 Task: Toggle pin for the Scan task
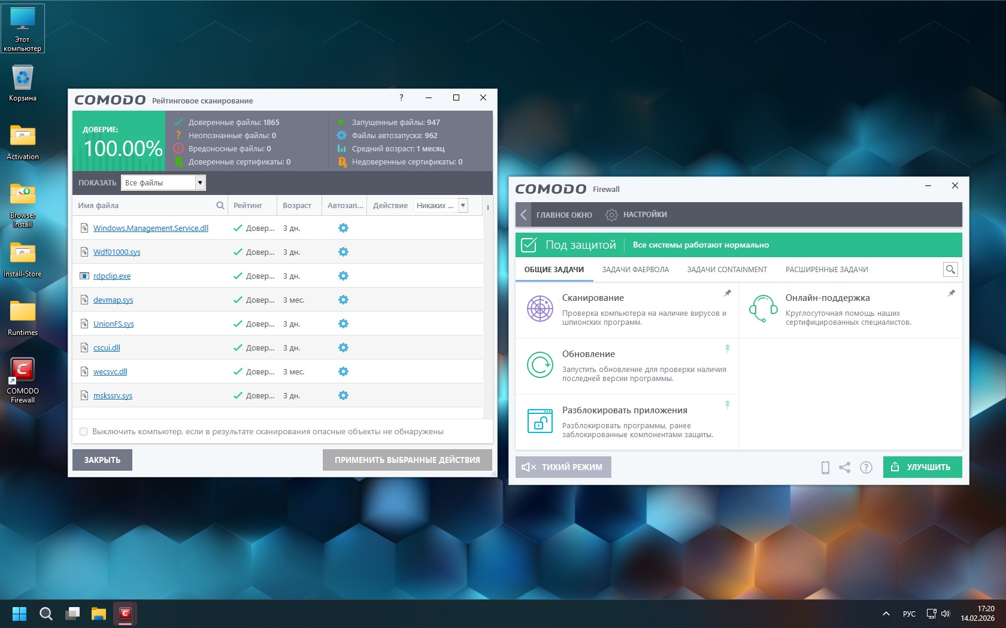tap(728, 293)
